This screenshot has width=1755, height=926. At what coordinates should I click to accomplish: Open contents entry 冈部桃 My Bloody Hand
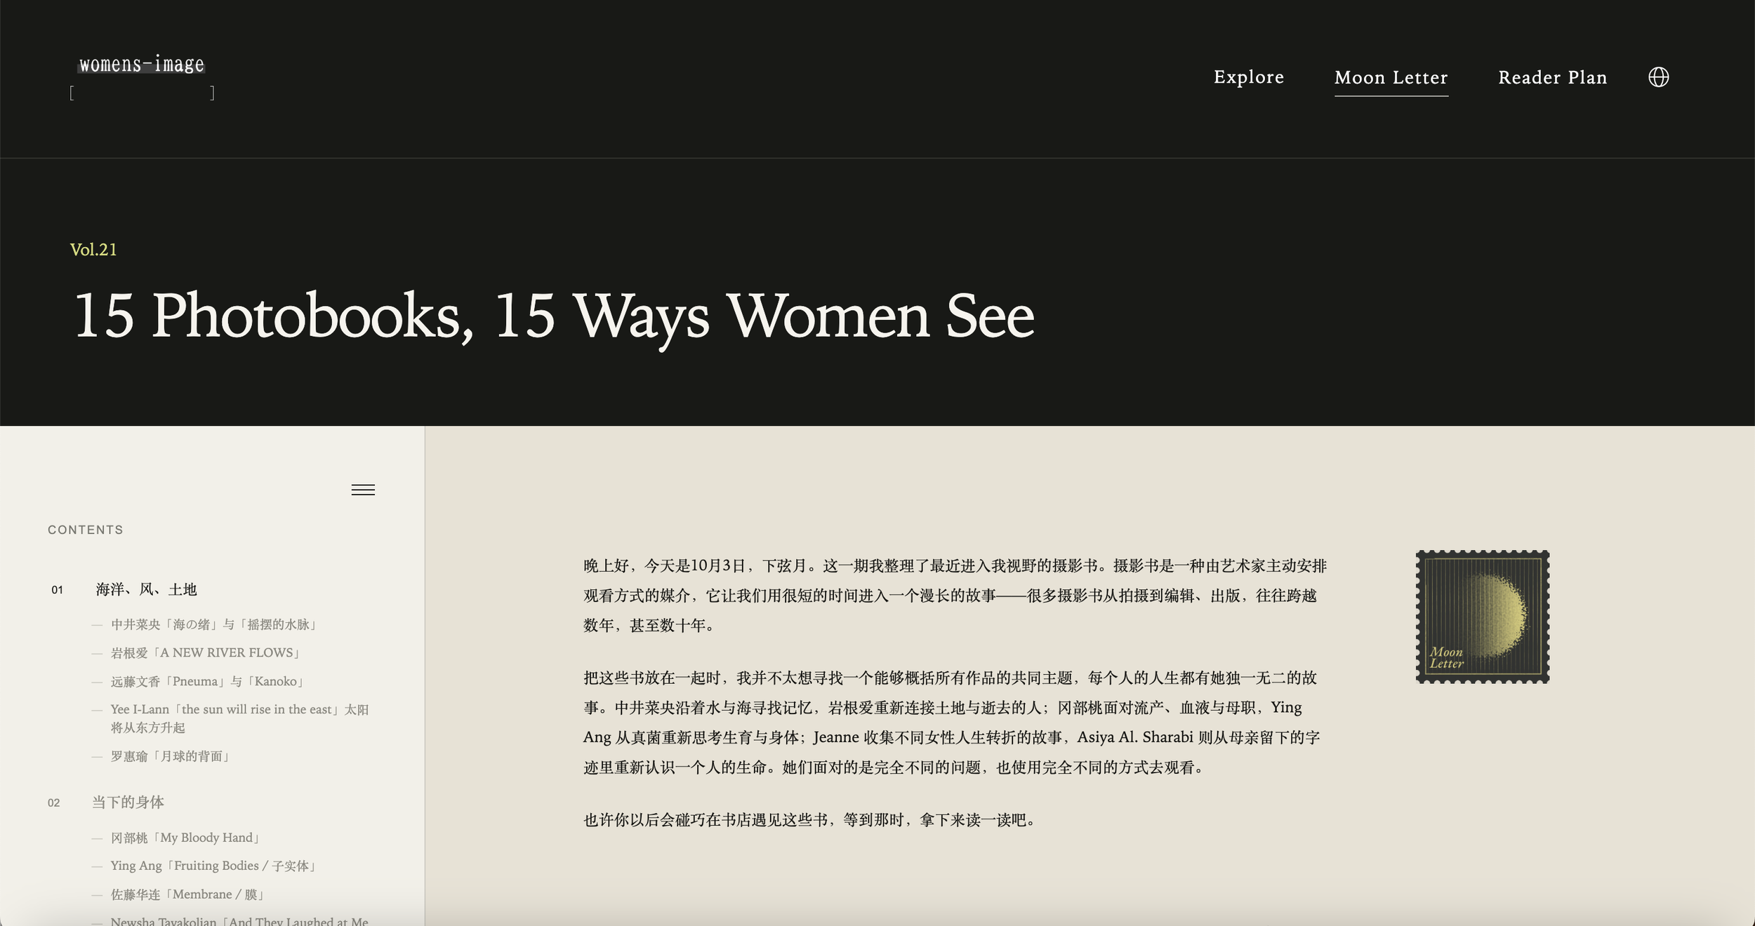coord(185,838)
